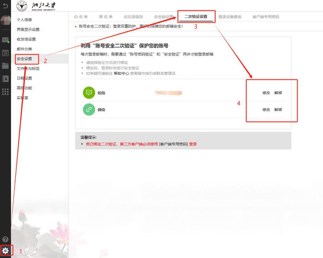323x258 pixels.
Task: Switch to the 白名单 tab
Action: (x=81, y=16)
